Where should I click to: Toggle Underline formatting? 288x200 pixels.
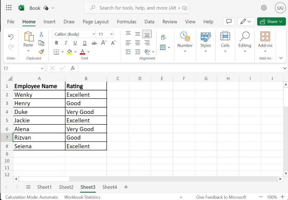(x=75, y=43)
